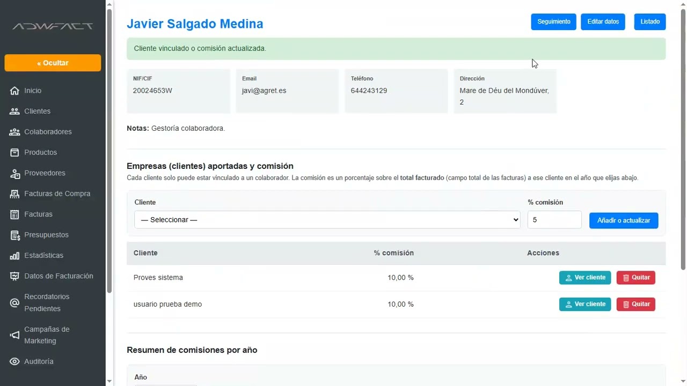Select the Colaboradores group icon
Screen dimensions: 687x386
(x=14, y=132)
